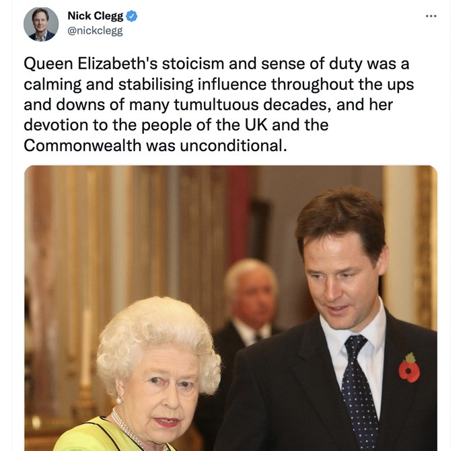Click the "Nick Clegg" display name
The width and height of the screenshot is (471, 451).
96,16
